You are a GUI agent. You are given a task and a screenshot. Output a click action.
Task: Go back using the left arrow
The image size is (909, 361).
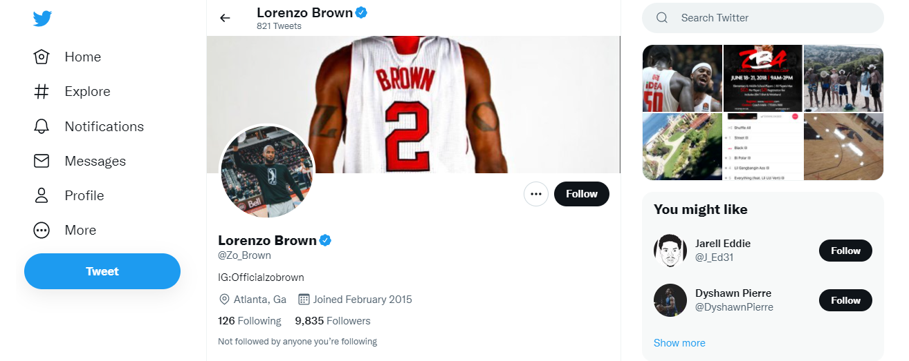pos(225,18)
